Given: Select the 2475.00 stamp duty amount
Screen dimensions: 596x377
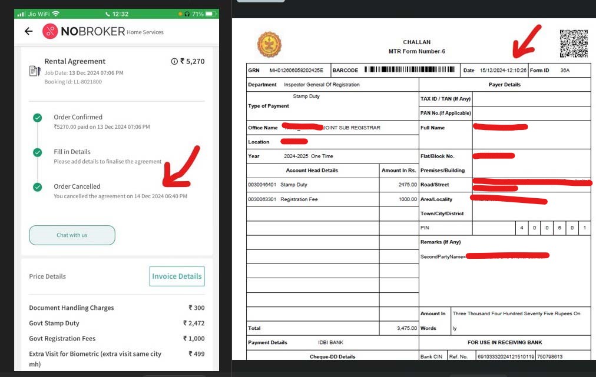Looking at the screenshot, I should tap(408, 185).
